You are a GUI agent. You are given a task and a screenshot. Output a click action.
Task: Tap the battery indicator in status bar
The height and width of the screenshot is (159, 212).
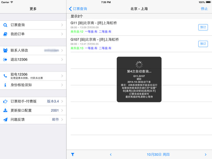coord(208,2)
